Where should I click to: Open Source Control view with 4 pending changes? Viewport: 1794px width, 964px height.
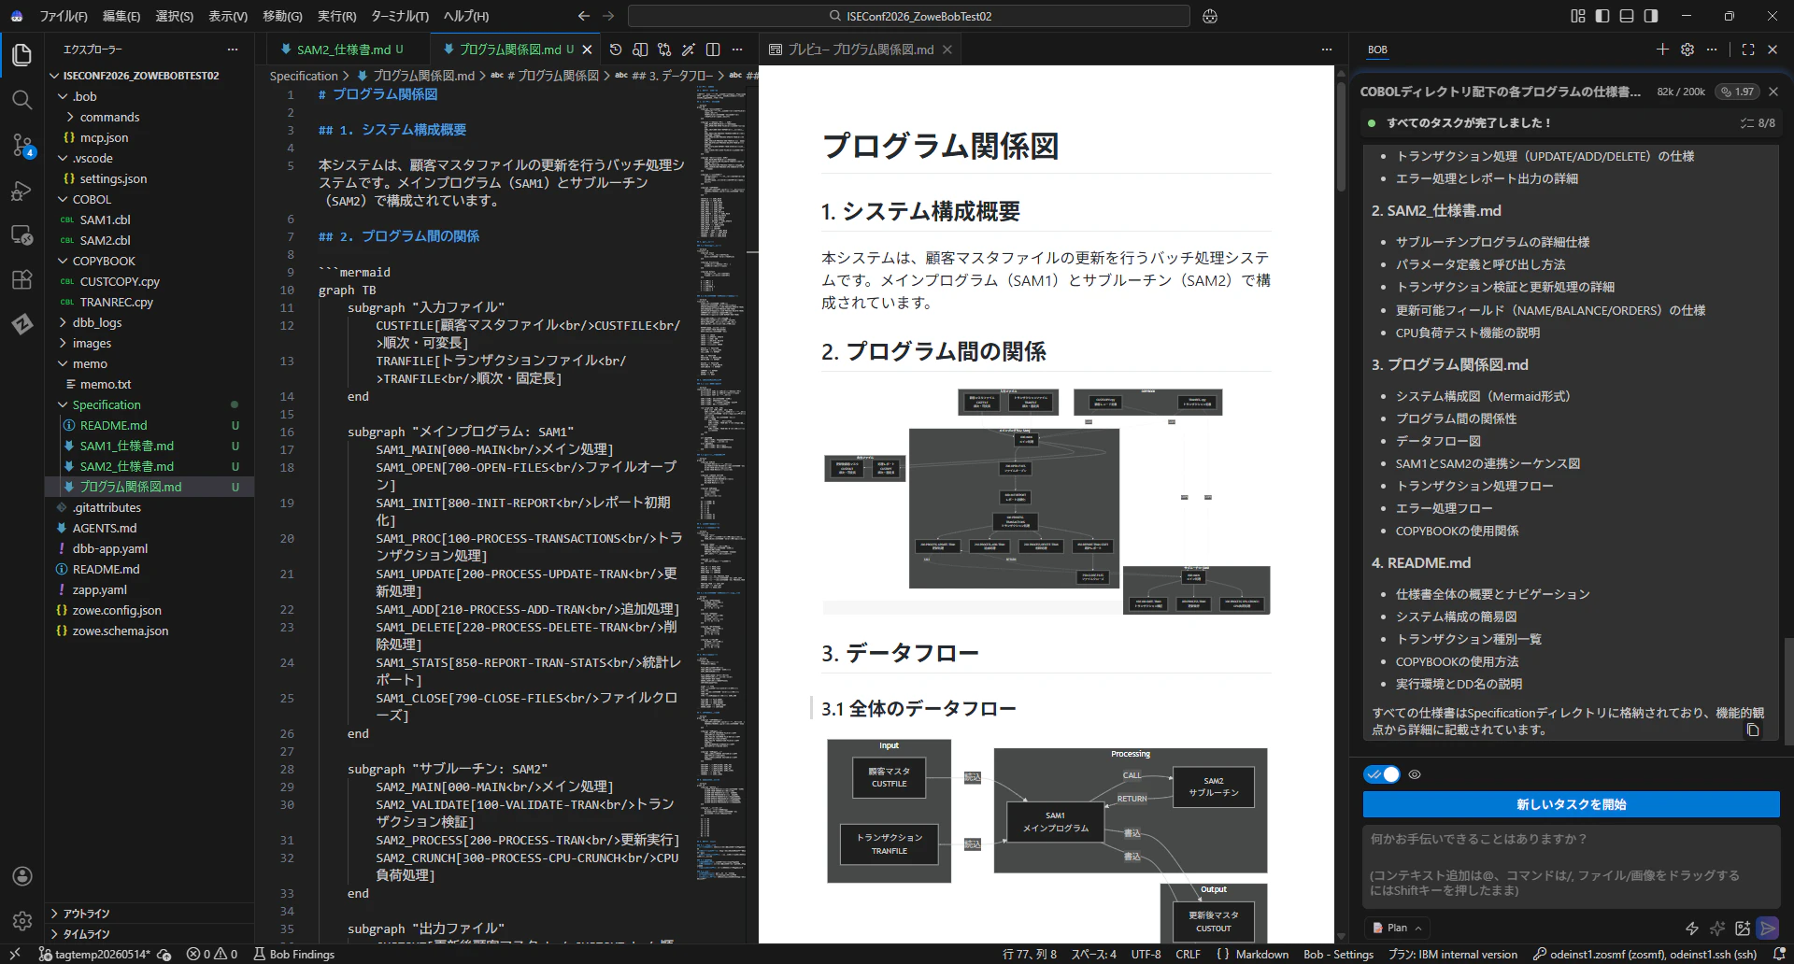(x=21, y=145)
